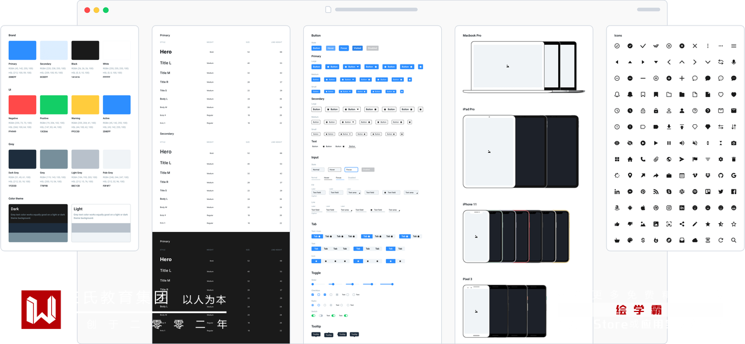The width and height of the screenshot is (745, 344).
Task: Click the paperclip attachment icon
Action: pos(656,159)
